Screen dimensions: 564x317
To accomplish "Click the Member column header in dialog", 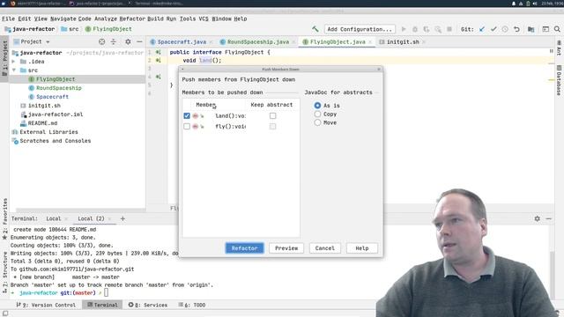I will (205, 105).
